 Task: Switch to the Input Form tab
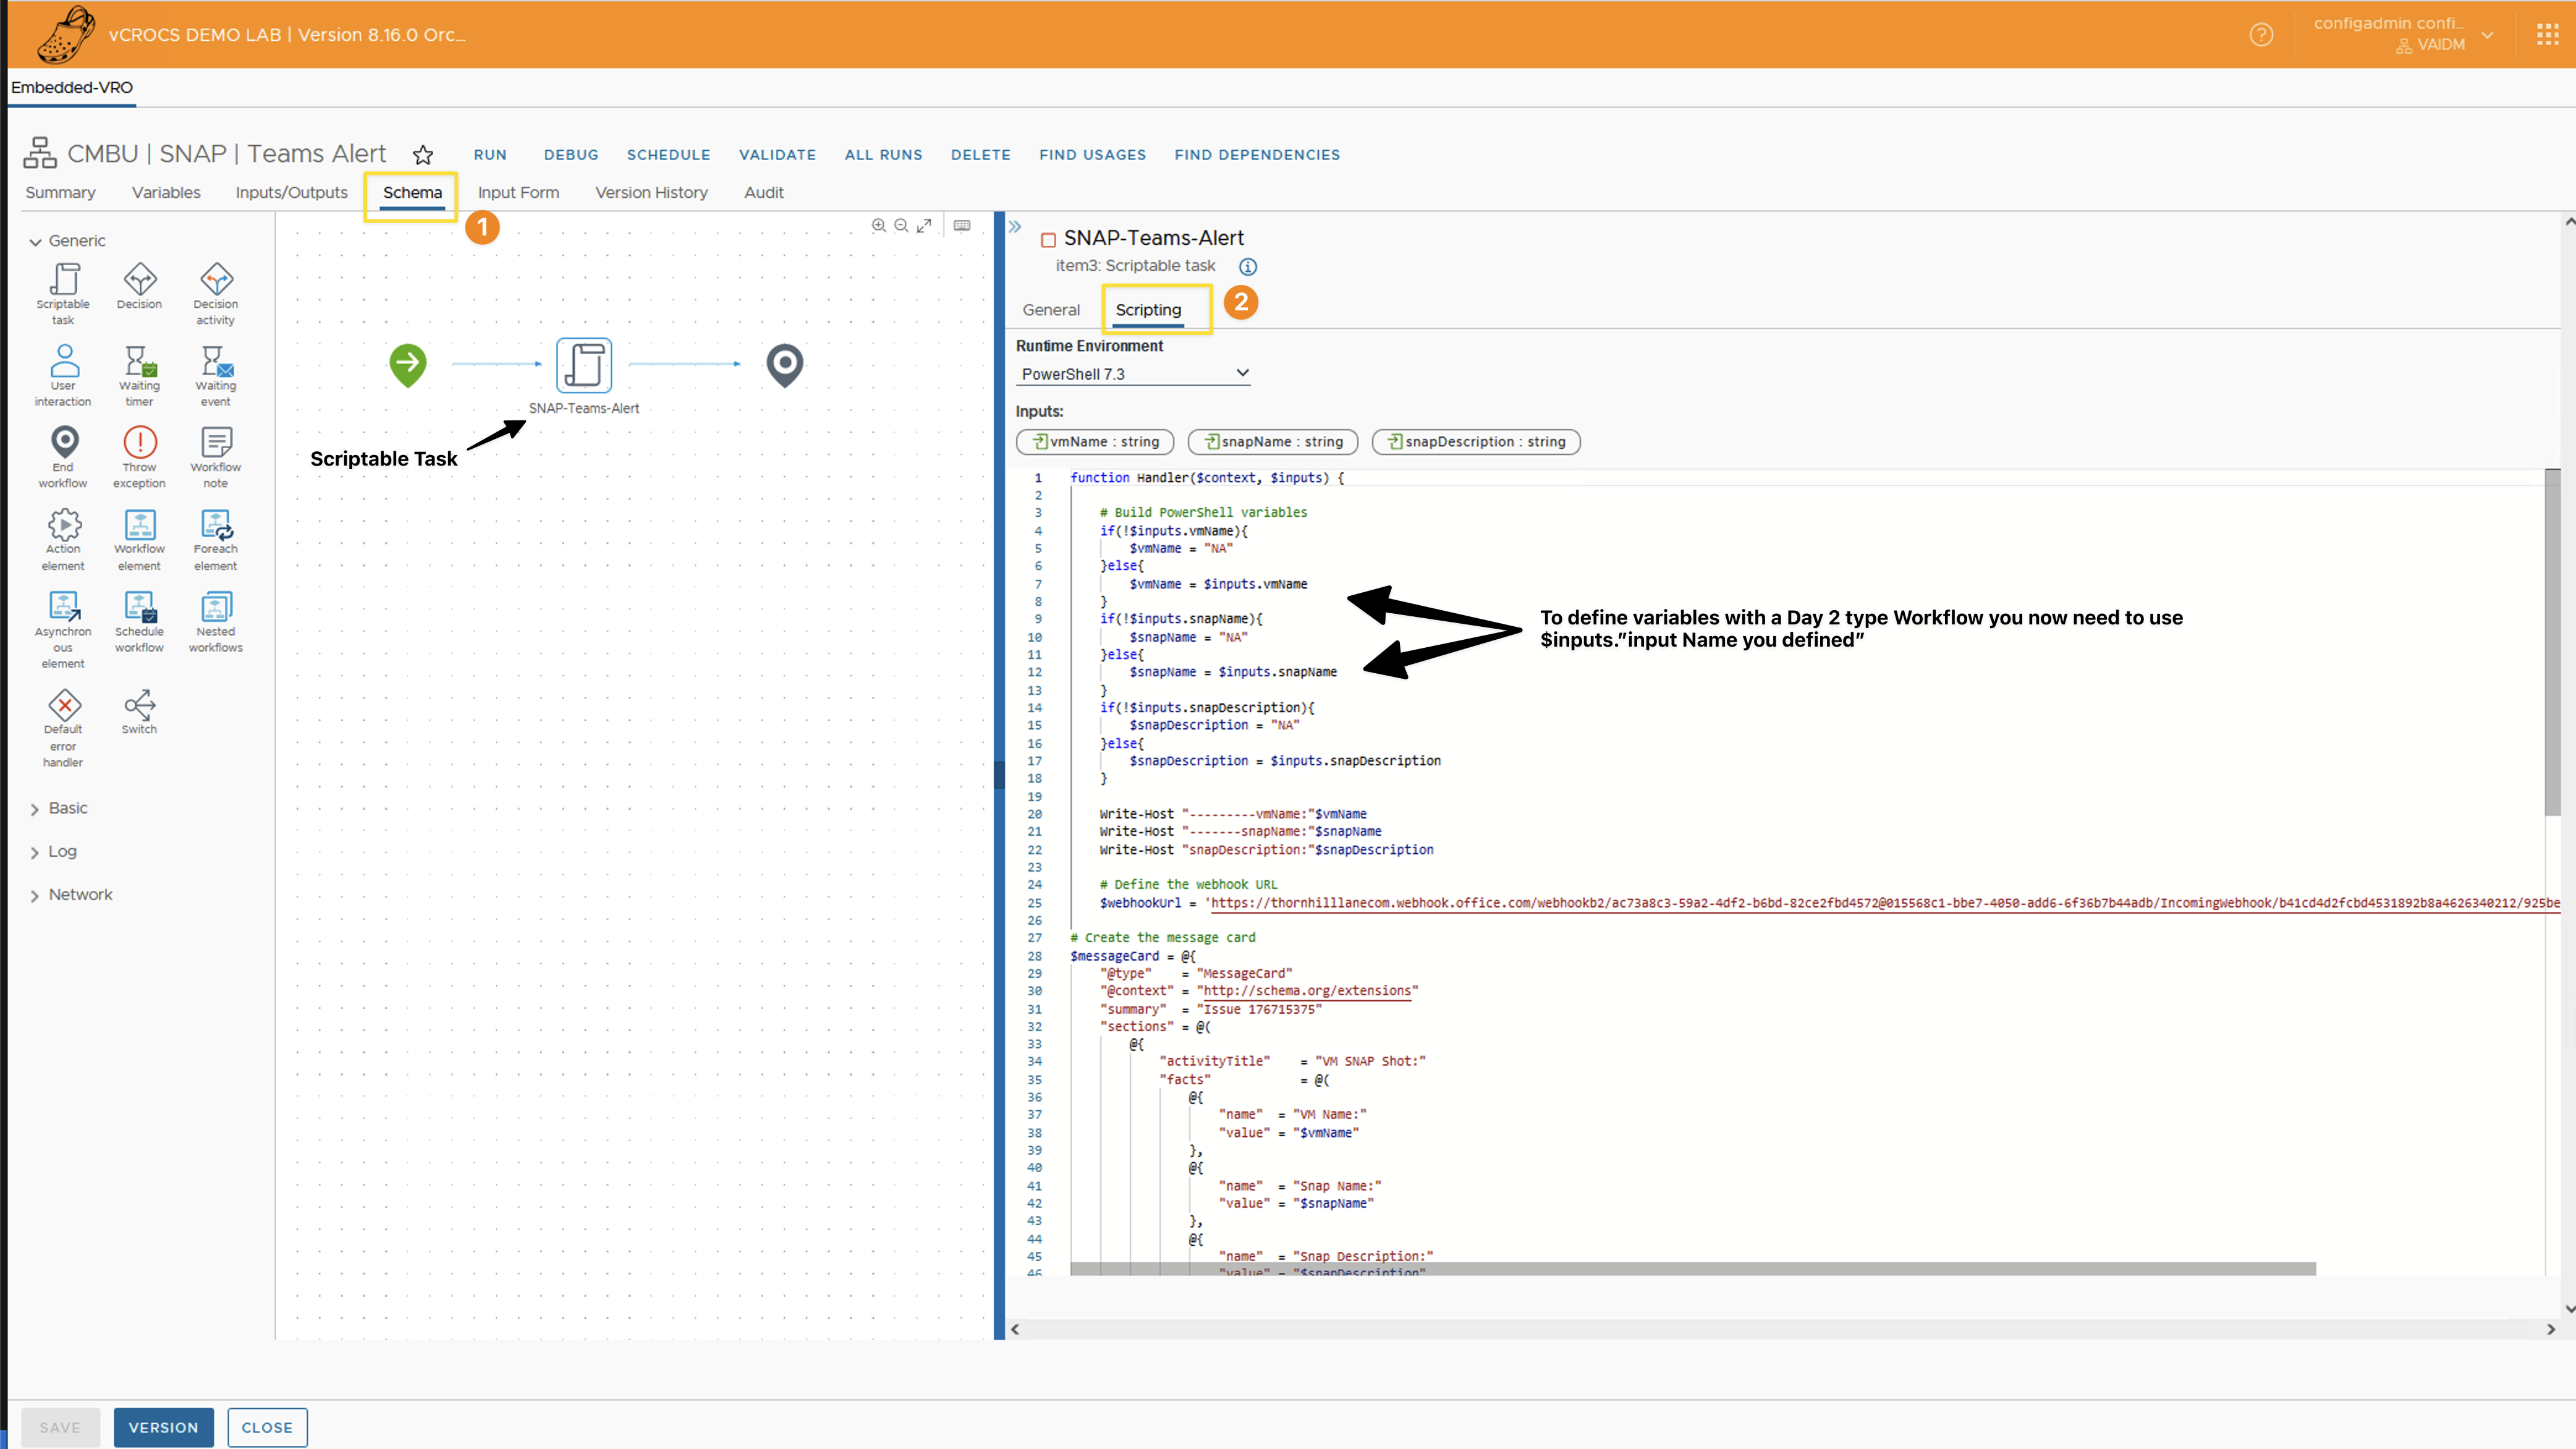(518, 193)
